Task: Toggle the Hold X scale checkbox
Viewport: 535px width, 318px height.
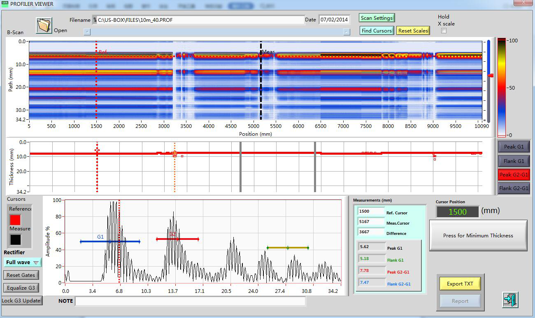Action: click(444, 31)
